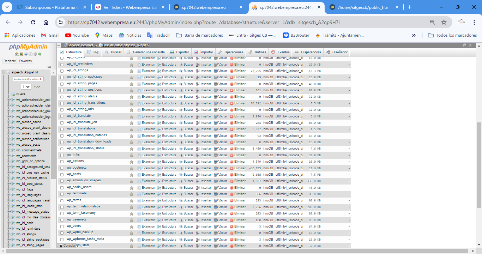Tick the wp_users table checkbox
The image size is (482, 254).
pos(62,226)
